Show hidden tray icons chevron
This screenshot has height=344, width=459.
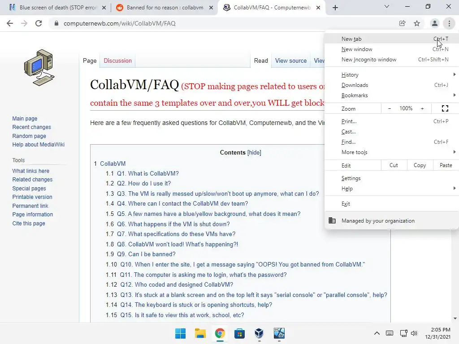click(x=377, y=333)
